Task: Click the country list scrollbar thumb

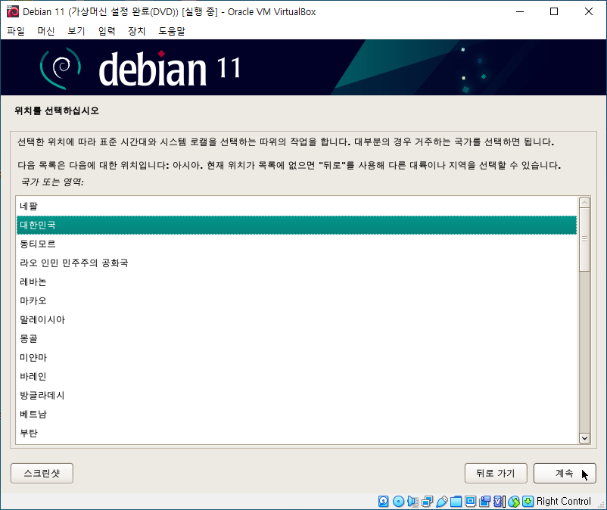Action: pos(584,240)
